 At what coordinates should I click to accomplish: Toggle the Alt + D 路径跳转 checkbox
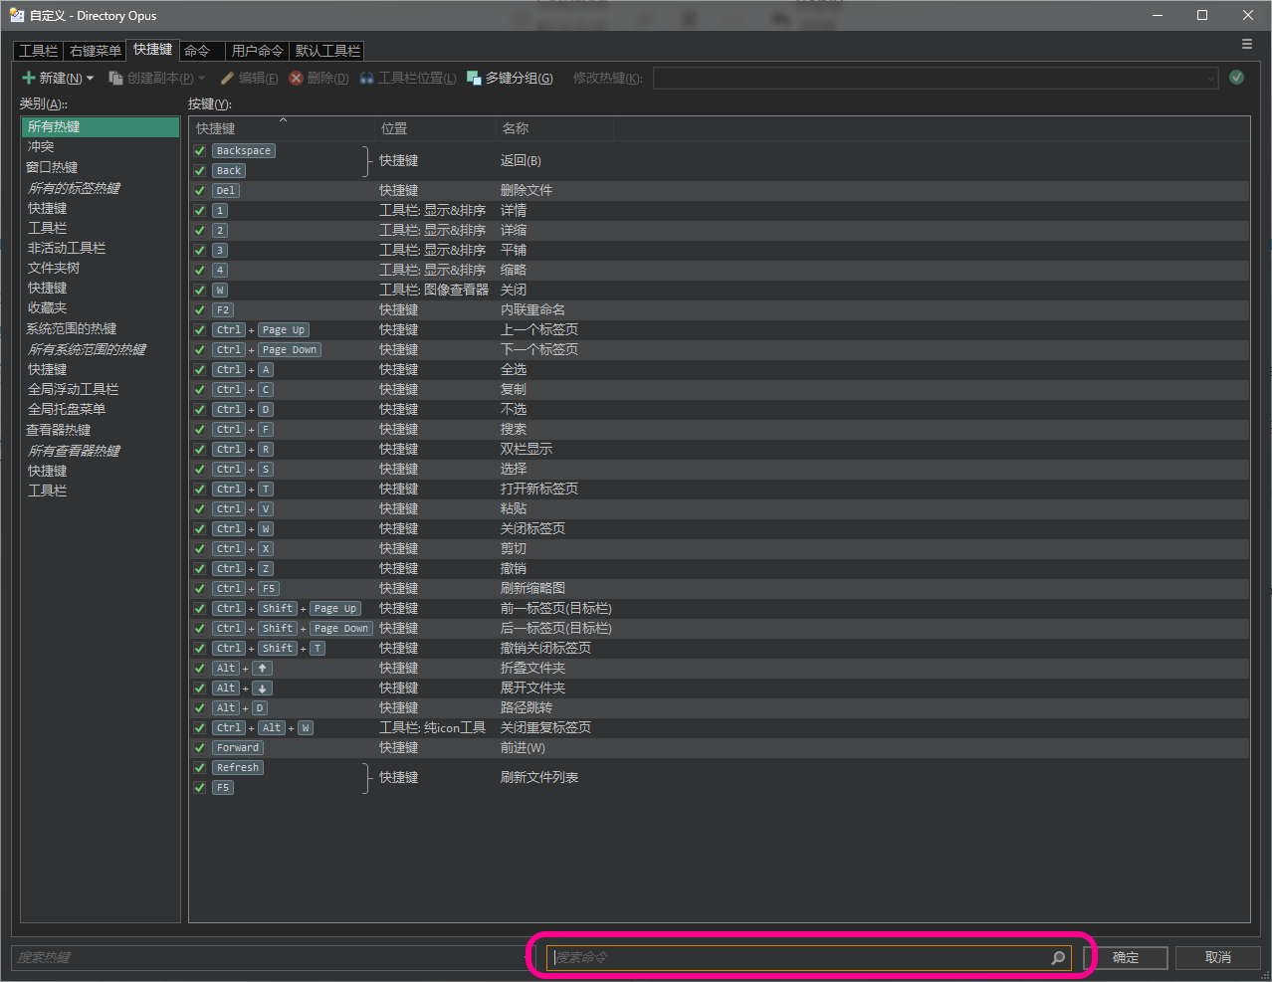click(200, 708)
